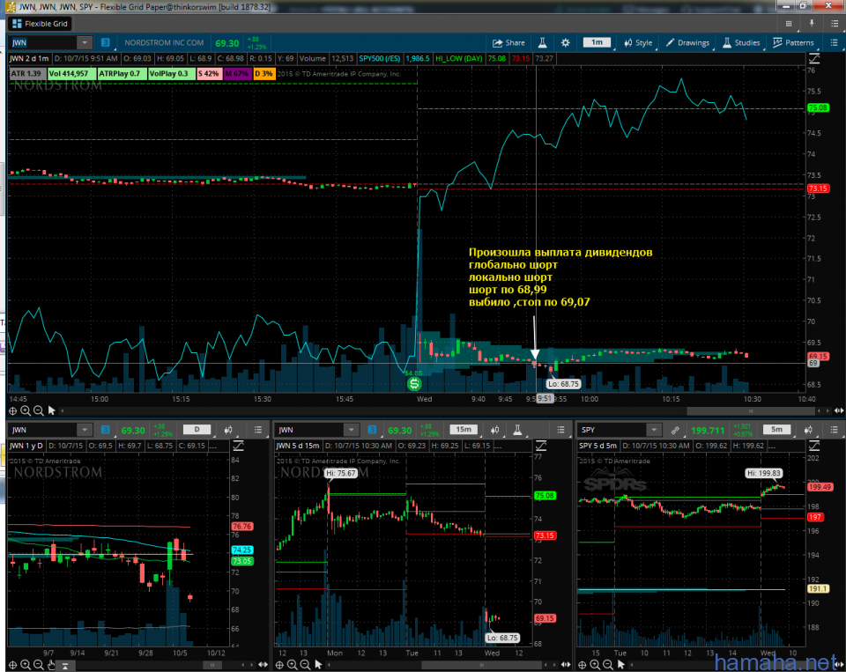Open the SPY chart hamburger menu

(x=835, y=430)
